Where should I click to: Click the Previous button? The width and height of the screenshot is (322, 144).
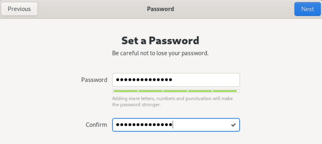(x=19, y=9)
